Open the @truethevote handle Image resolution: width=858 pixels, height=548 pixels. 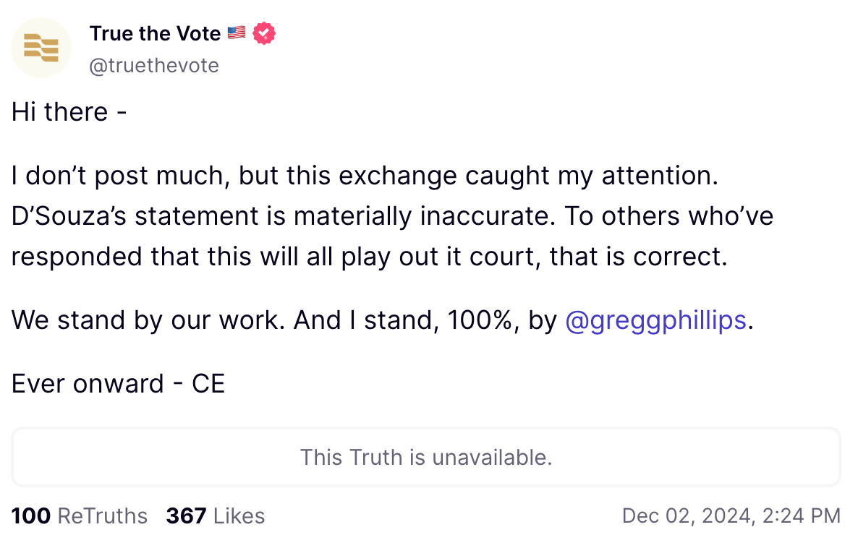click(154, 65)
